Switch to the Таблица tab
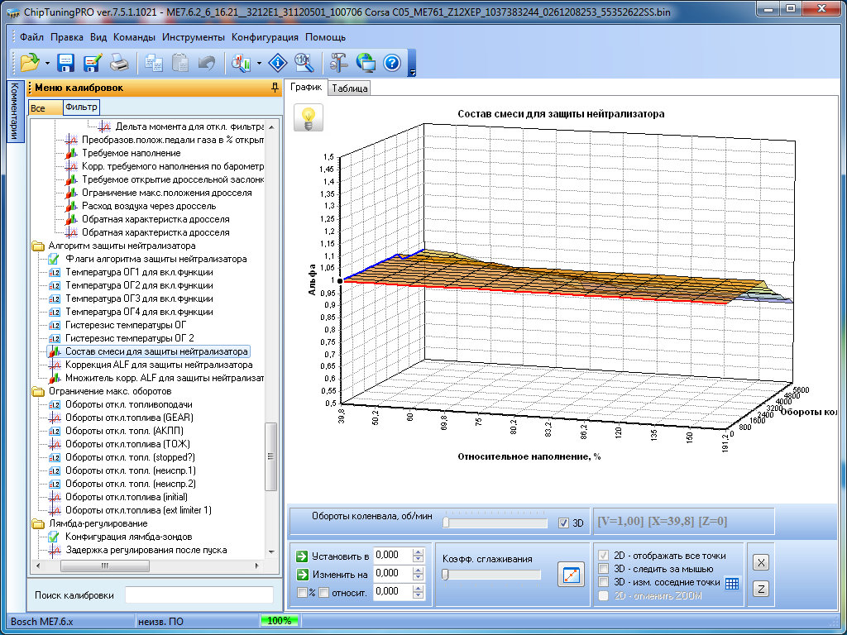847x635 pixels. tap(350, 88)
